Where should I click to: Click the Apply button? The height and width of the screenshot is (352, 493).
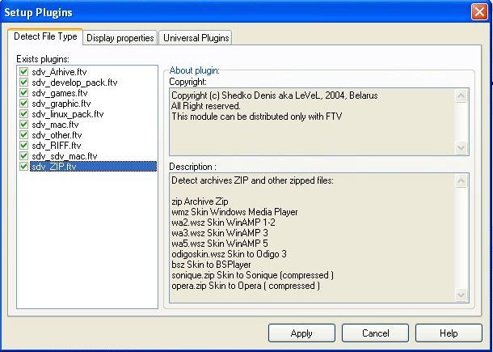(301, 333)
